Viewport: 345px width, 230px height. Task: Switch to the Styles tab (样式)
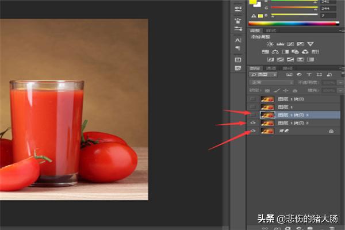click(271, 30)
